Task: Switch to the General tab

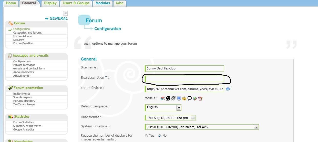Action: (x=29, y=3)
